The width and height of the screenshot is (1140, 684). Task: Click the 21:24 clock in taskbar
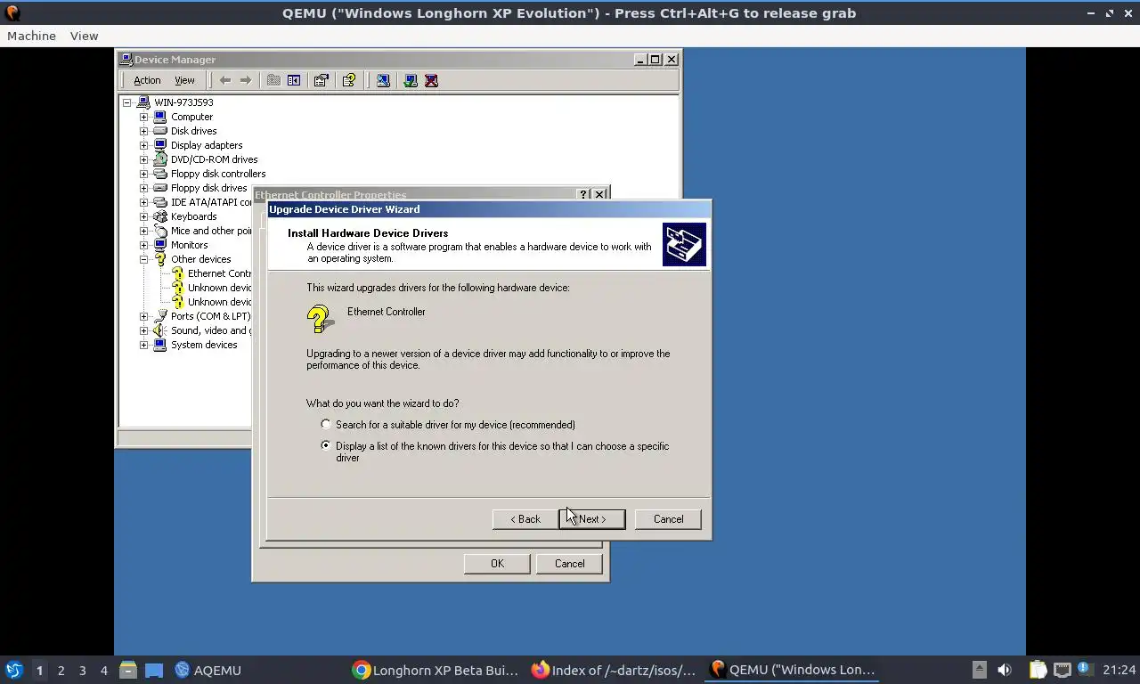pyautogui.click(x=1120, y=670)
